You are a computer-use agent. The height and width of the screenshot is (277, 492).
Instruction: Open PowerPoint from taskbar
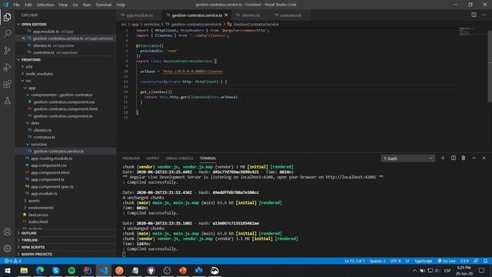coord(183,270)
